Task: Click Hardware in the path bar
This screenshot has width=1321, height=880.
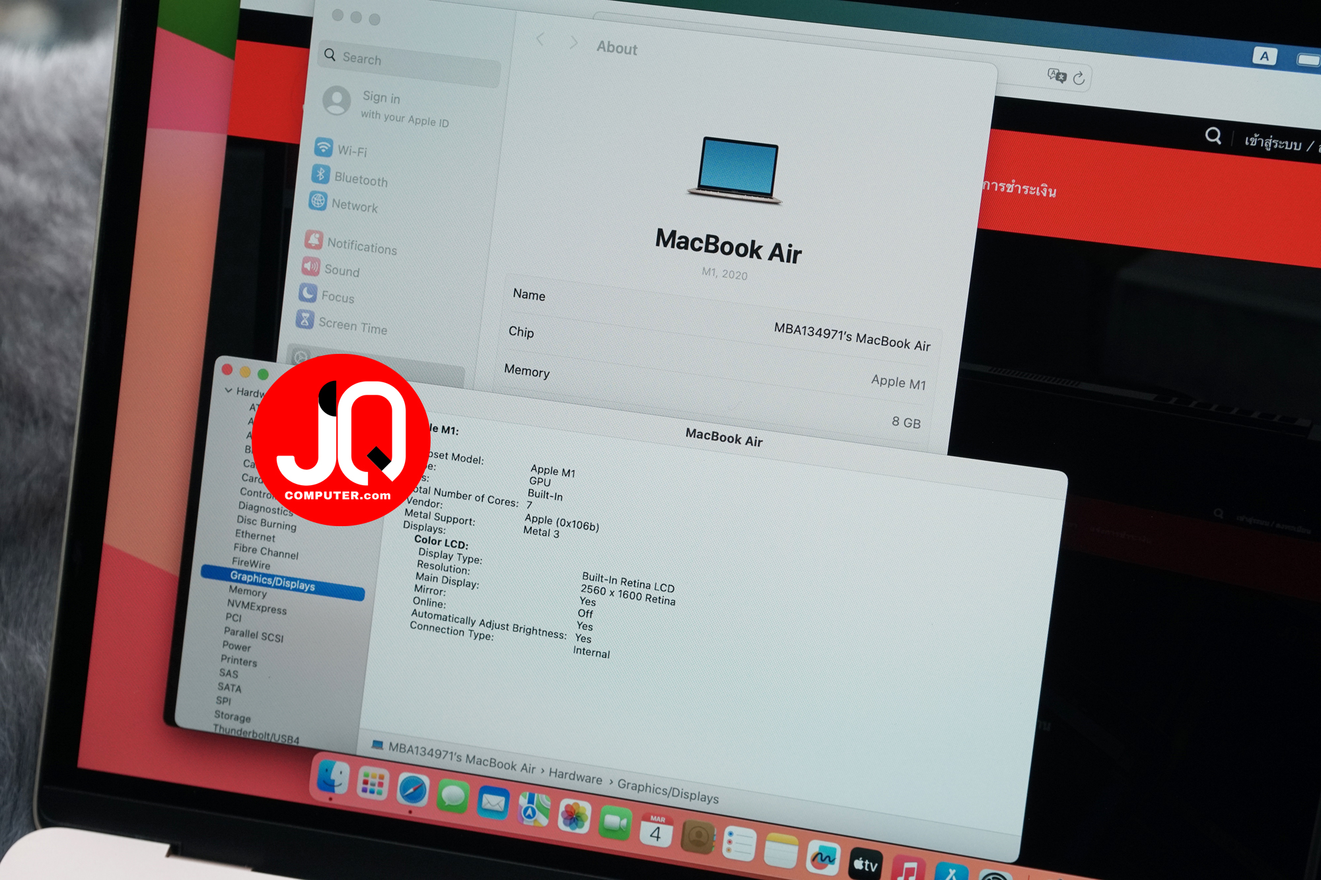Action: pyautogui.click(x=575, y=776)
